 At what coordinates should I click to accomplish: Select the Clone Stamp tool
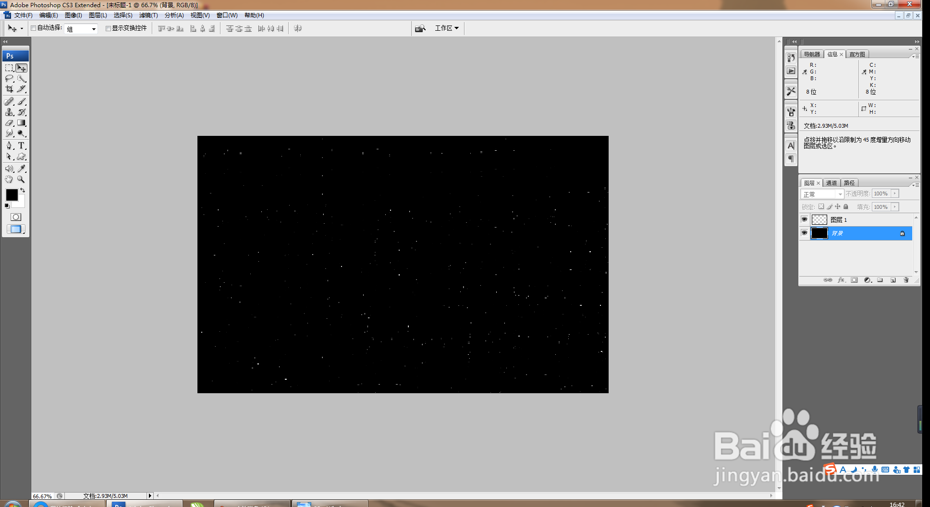pos(9,112)
